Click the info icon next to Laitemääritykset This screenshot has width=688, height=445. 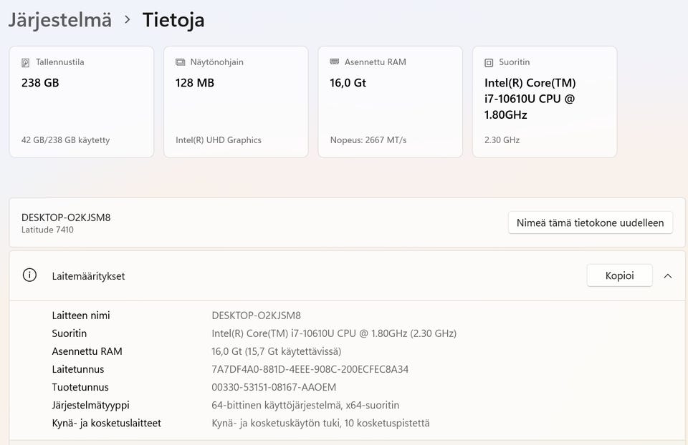(x=29, y=275)
